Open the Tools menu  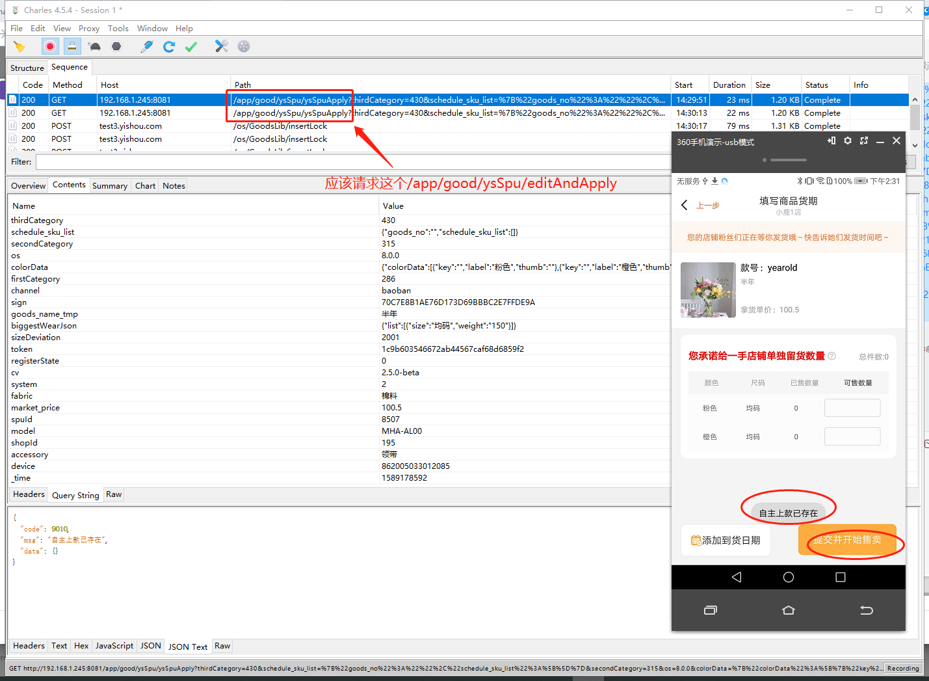point(118,29)
